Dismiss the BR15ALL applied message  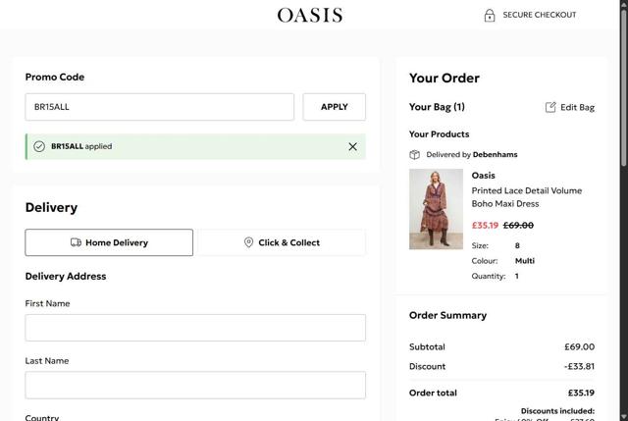352,146
